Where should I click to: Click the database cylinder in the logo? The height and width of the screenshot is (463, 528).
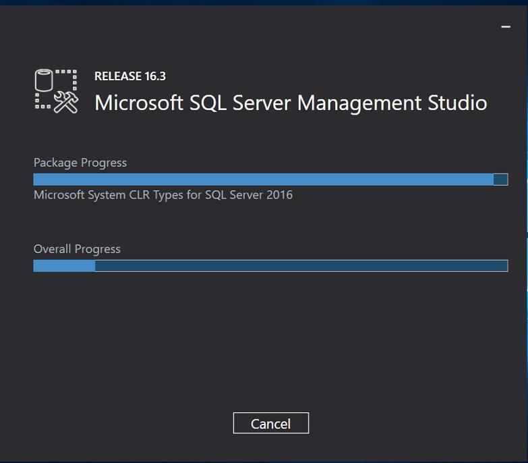[44, 80]
